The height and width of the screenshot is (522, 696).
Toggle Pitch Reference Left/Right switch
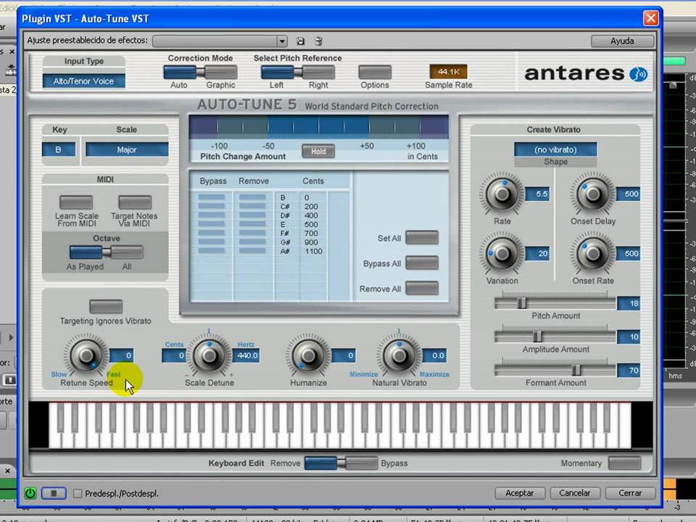pos(297,72)
